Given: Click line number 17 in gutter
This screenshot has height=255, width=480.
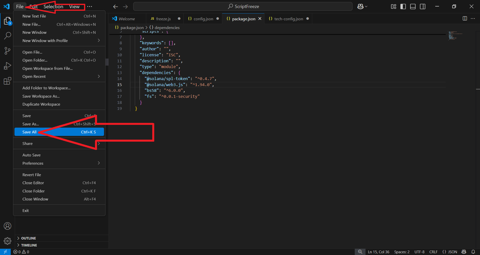Looking at the screenshot, I should coord(119,96).
